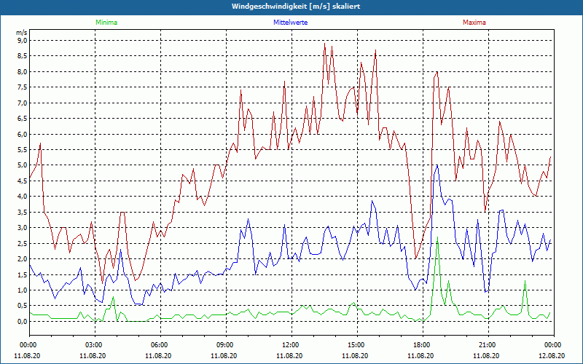Click the 7,5 y-axis value
This screenshot has width=583, height=364.
pos(23,87)
